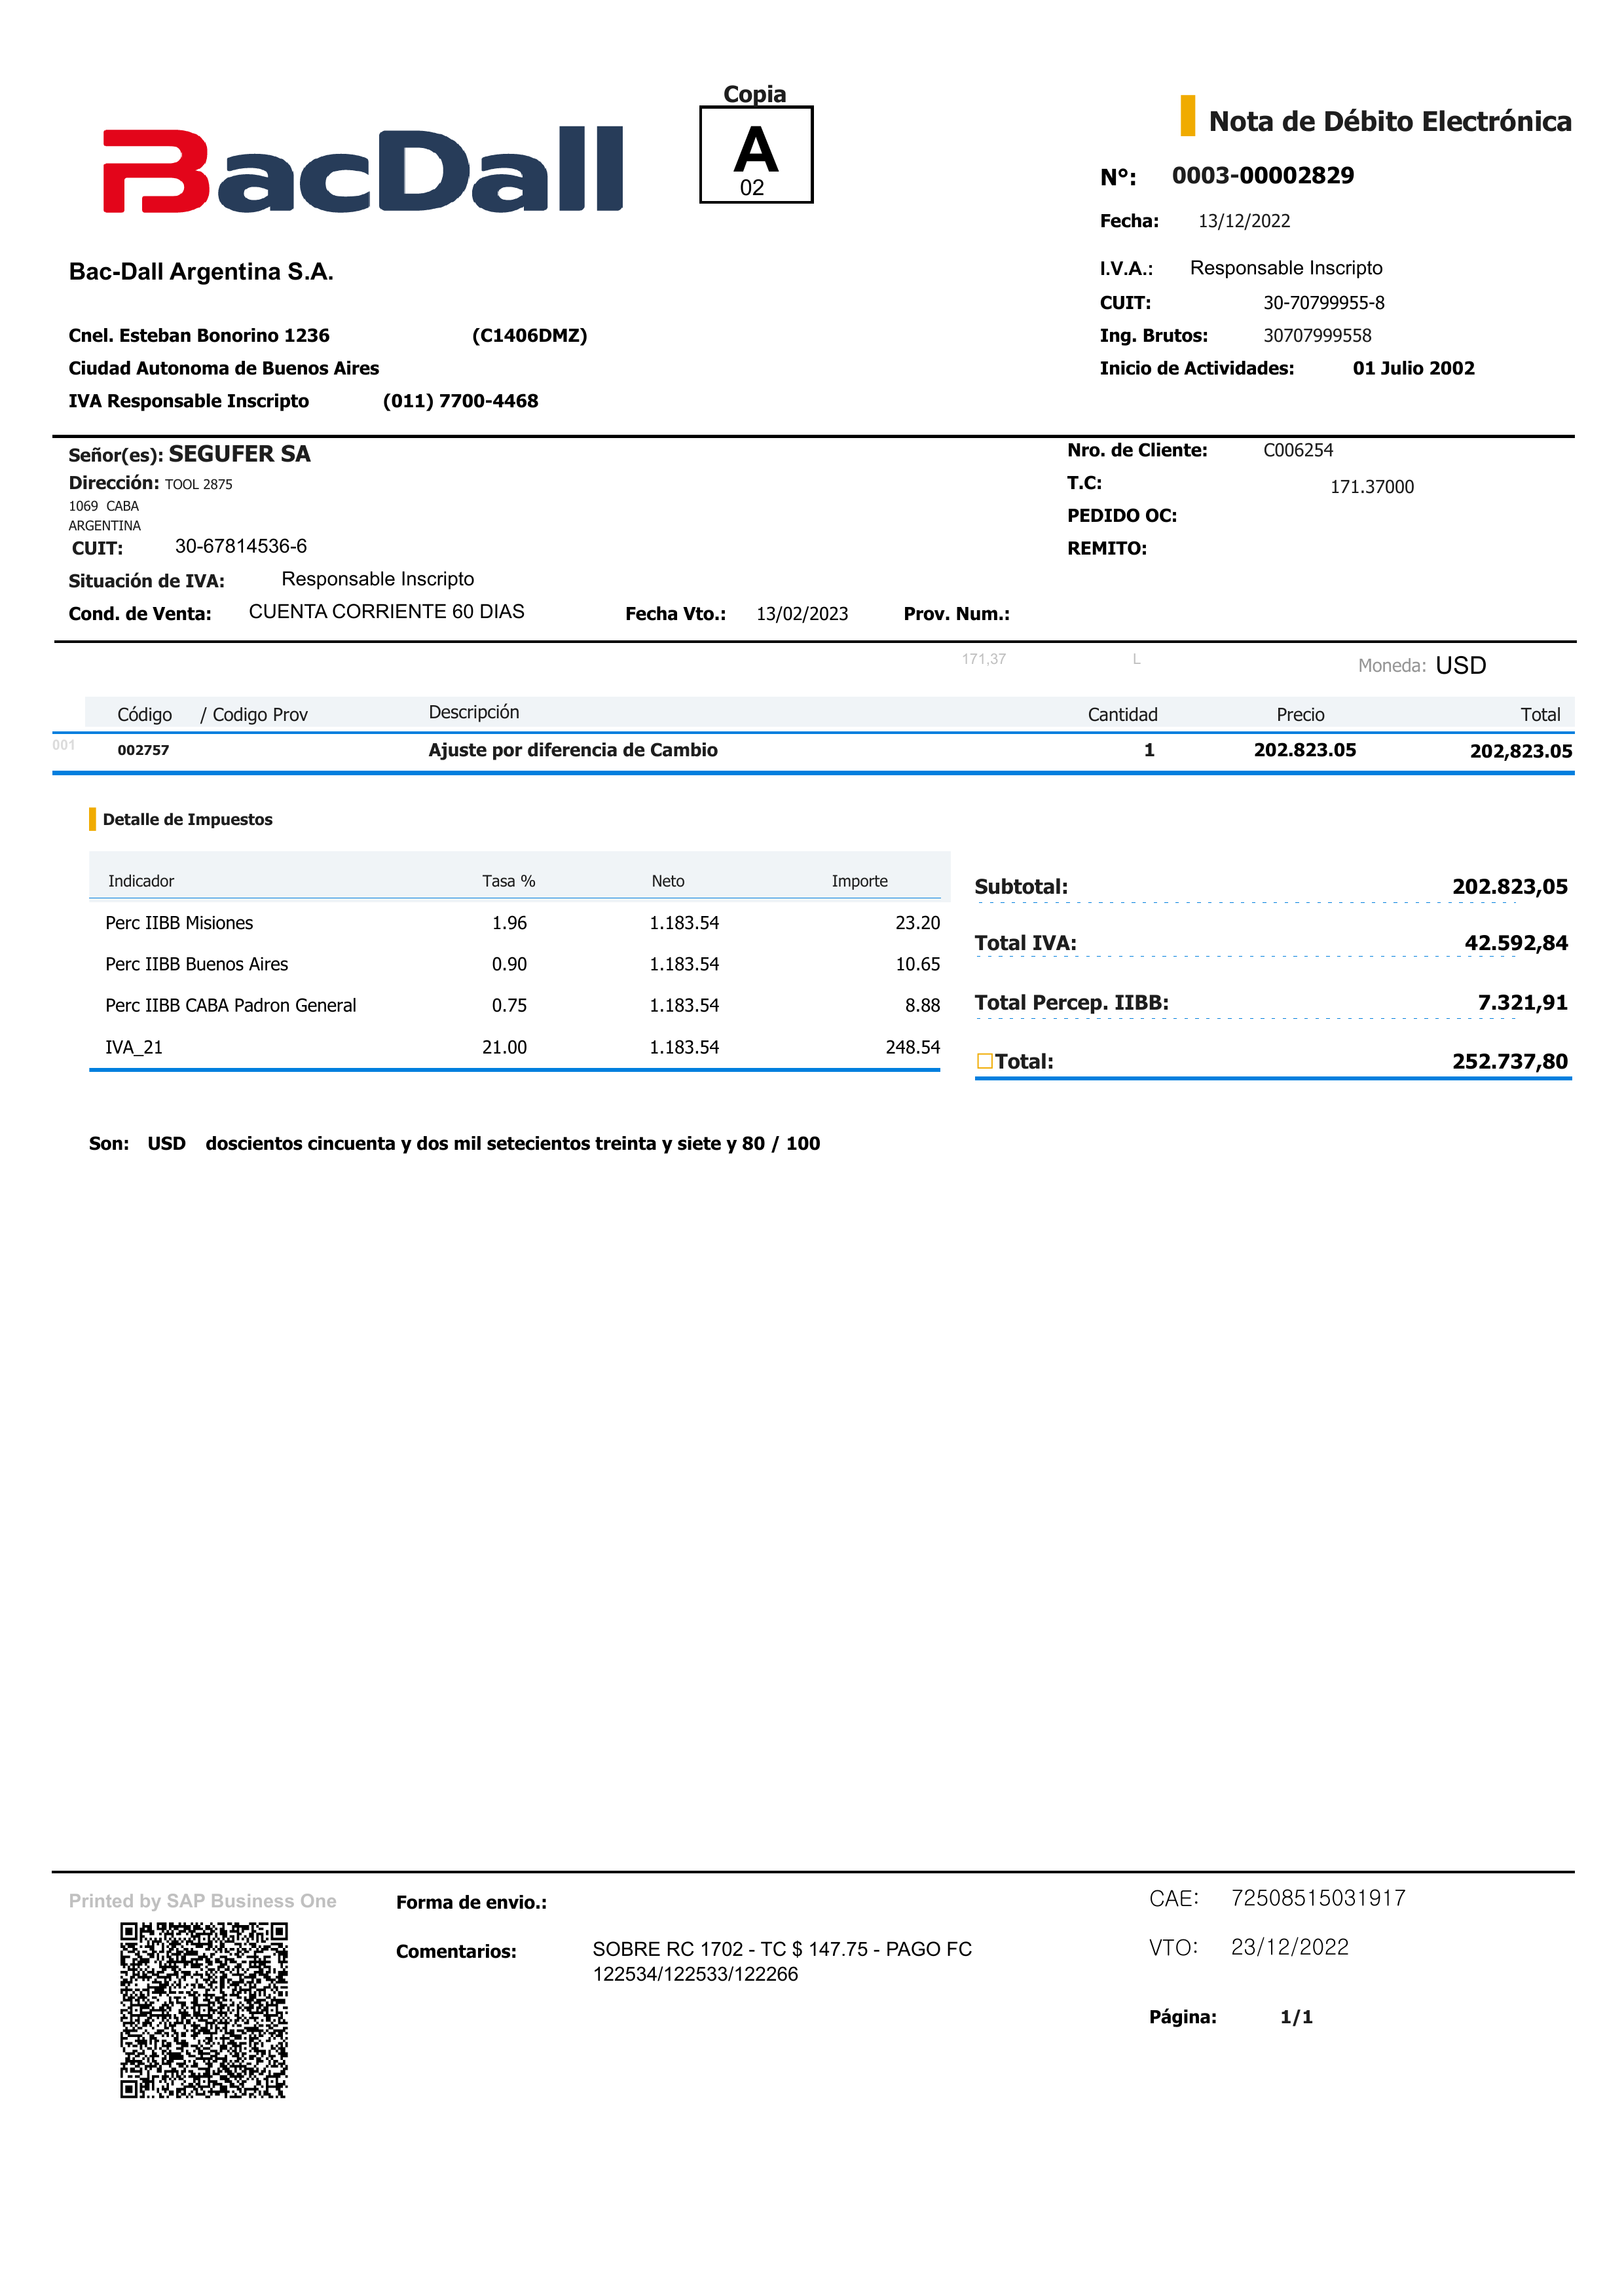Image resolution: width=1624 pixels, height=2295 pixels.
Task: Click the Subtotal amount 202.823,05
Action: (x=1509, y=886)
